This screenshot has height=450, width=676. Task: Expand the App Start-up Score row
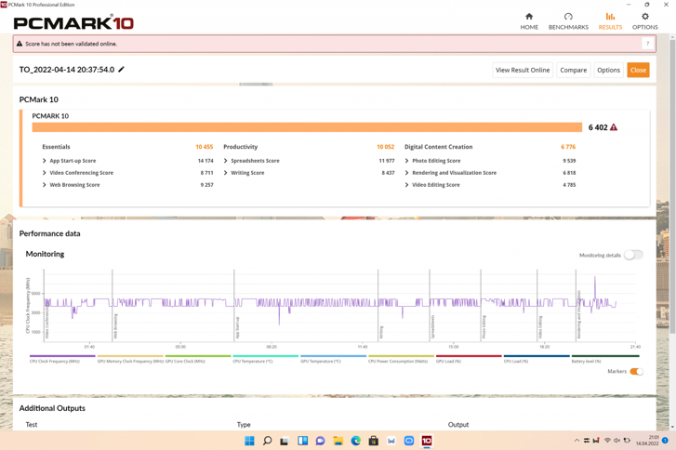click(45, 161)
